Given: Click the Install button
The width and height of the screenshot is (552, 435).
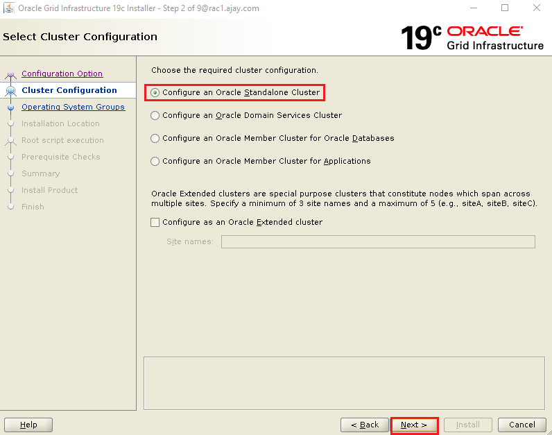Looking at the screenshot, I should (468, 425).
